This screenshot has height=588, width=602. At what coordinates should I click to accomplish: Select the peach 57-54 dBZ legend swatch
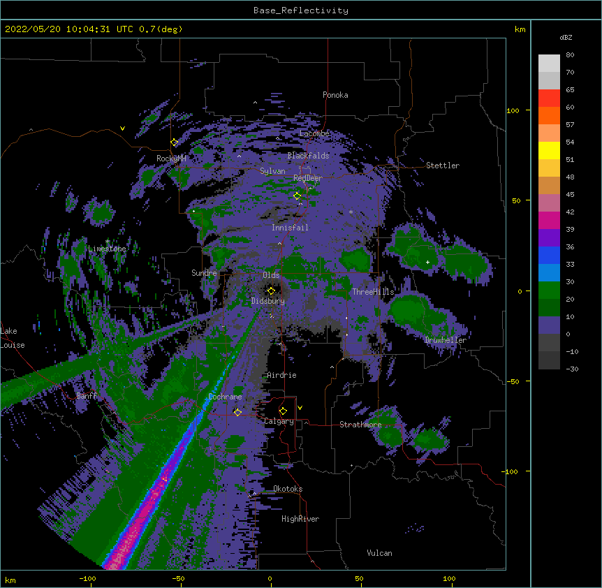(x=549, y=133)
